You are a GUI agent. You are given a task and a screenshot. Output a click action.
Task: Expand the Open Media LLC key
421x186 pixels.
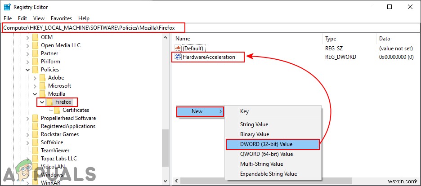[27, 45]
